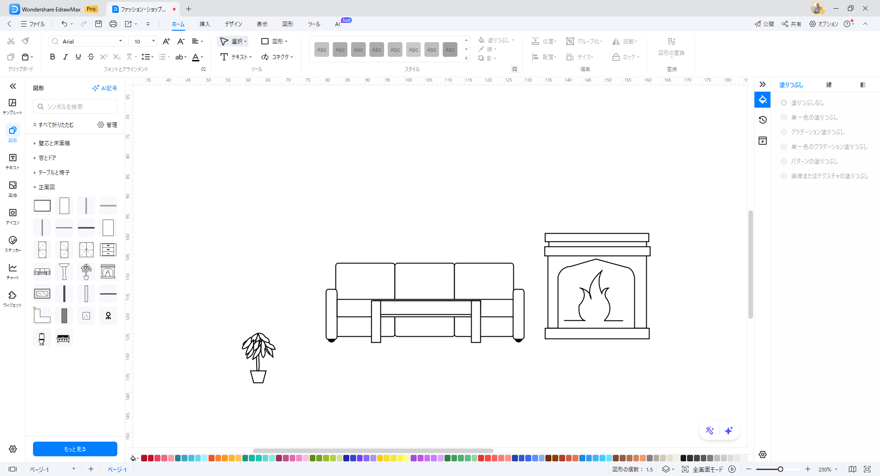The image size is (880, 476).
Task: Open the 挿入 ribbon tab
Action: [204, 24]
